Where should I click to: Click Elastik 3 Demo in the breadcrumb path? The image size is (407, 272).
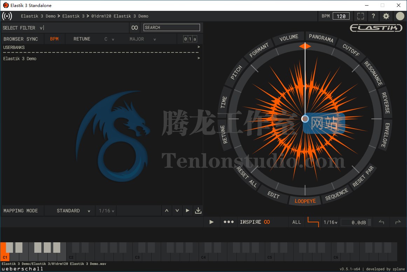click(x=39, y=16)
